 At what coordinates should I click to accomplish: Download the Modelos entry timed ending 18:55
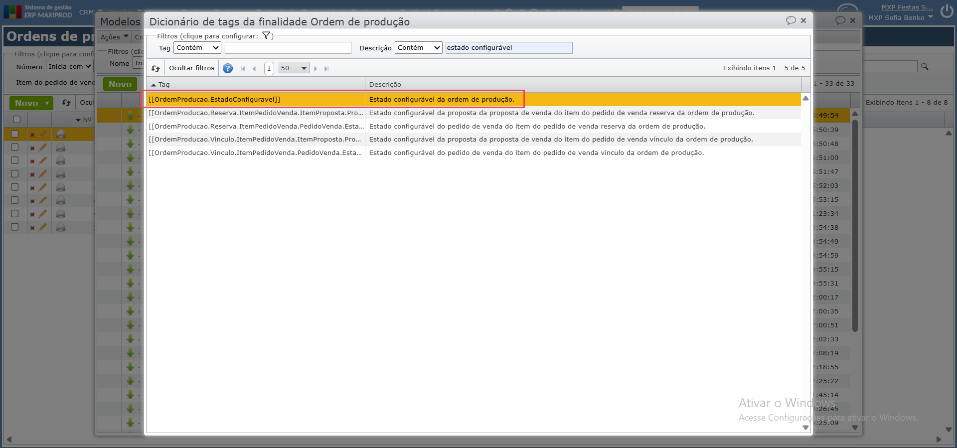(130, 367)
